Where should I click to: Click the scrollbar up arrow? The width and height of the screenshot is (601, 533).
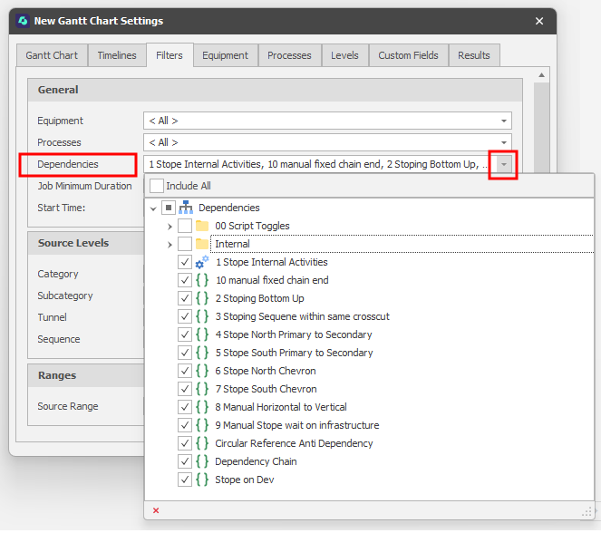tap(541, 75)
